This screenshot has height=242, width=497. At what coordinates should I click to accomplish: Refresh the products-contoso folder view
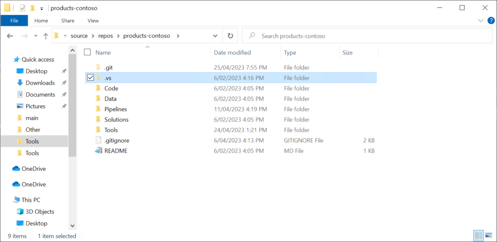point(230,36)
